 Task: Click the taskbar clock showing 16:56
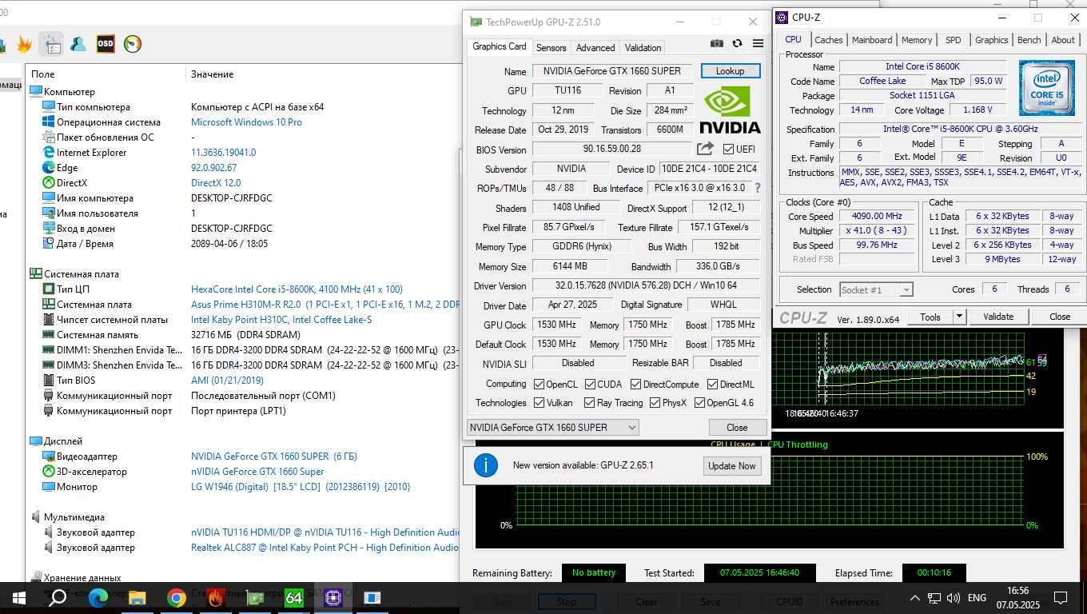(1017, 597)
